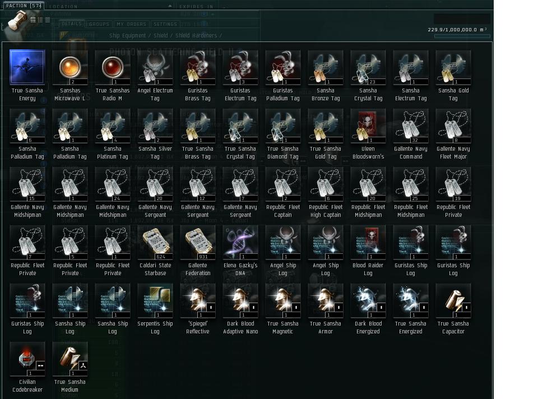Select the Republic Fleet High Captain tags

[326, 184]
